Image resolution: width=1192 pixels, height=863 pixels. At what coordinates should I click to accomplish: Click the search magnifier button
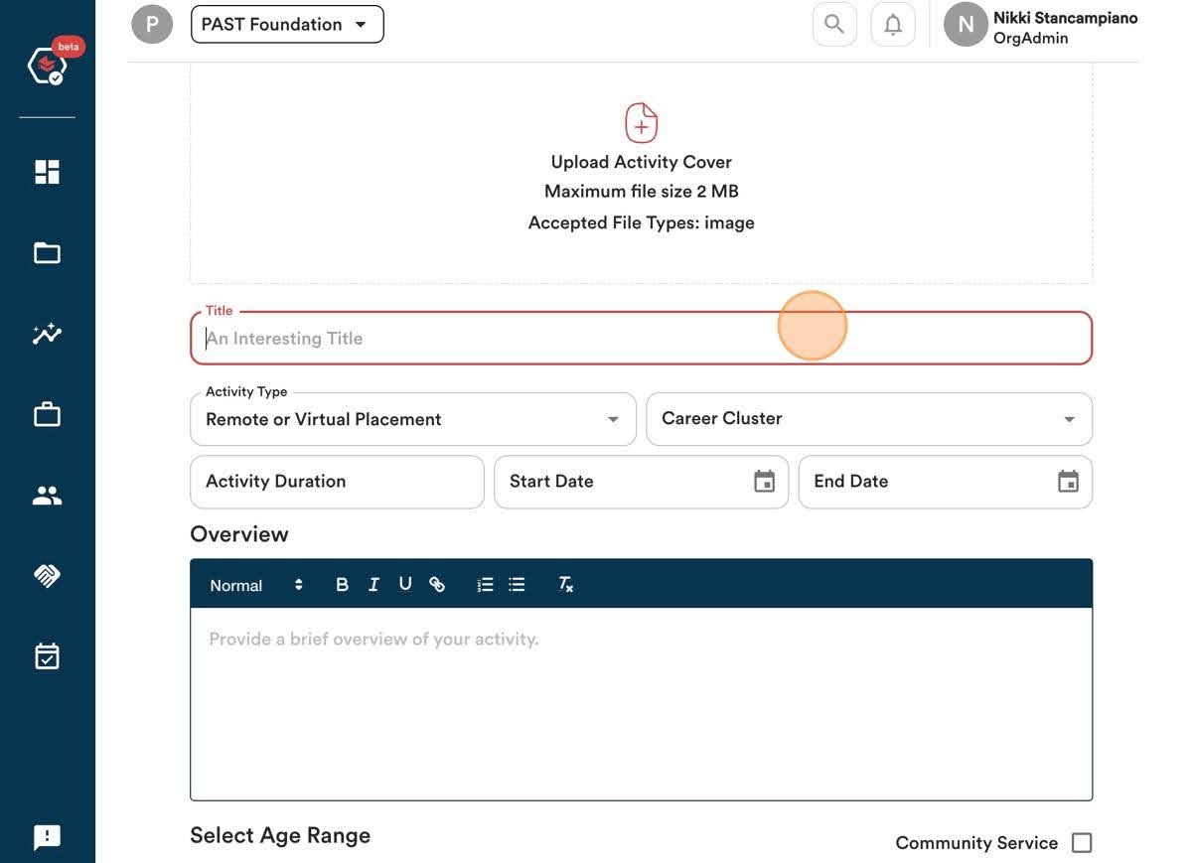834,24
